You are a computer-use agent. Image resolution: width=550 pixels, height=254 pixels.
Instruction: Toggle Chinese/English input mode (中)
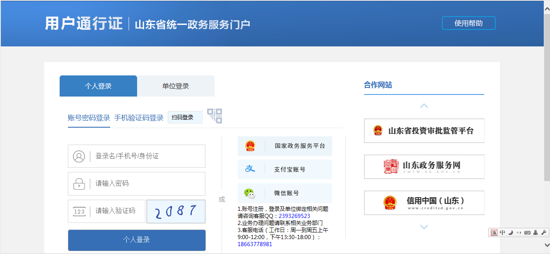click(x=502, y=232)
